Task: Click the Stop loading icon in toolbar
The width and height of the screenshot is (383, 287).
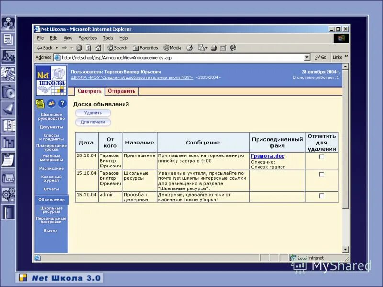Action: (x=79, y=48)
